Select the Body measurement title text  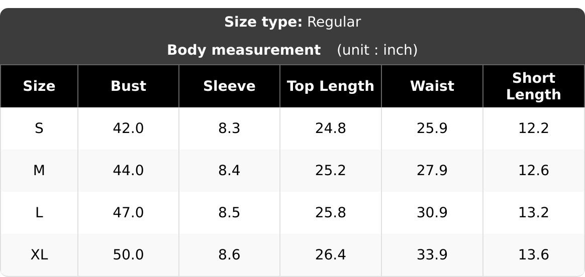pos(244,50)
